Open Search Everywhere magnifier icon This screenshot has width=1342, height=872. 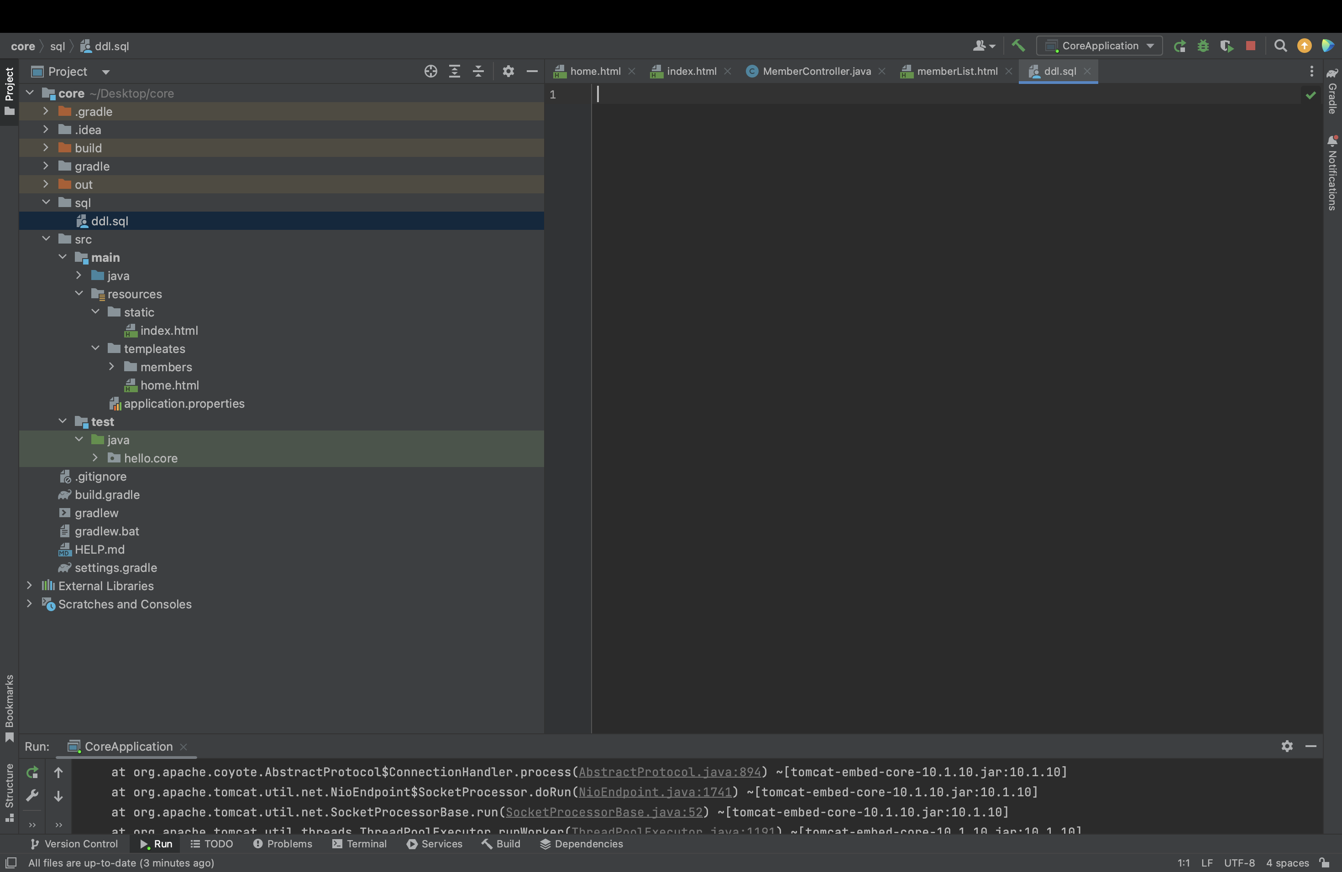[x=1280, y=46]
